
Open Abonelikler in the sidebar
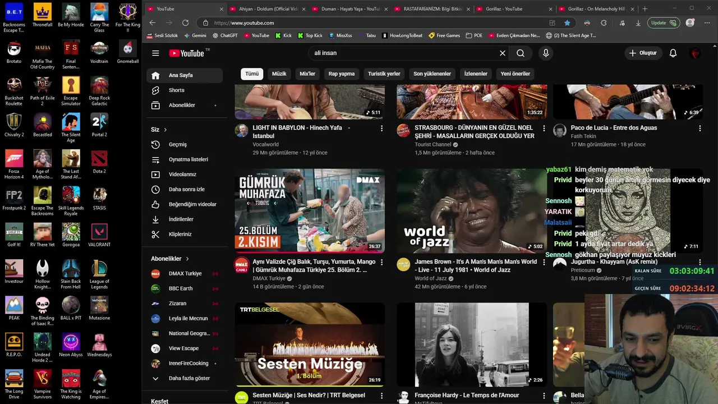pos(185,105)
